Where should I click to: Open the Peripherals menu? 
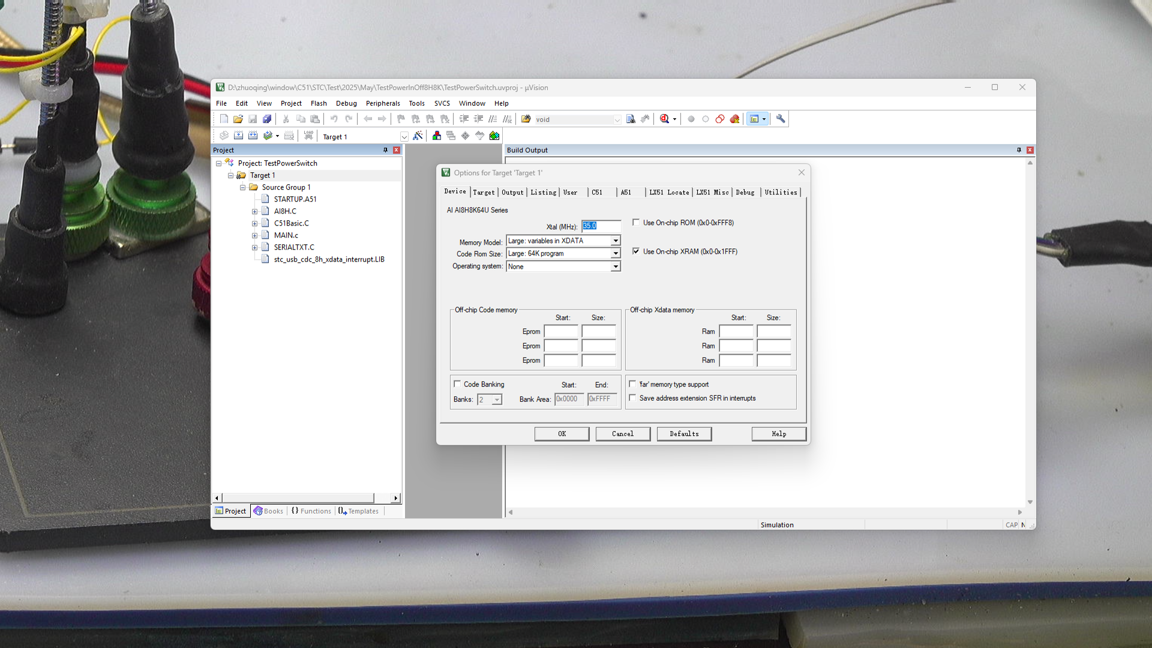click(382, 103)
